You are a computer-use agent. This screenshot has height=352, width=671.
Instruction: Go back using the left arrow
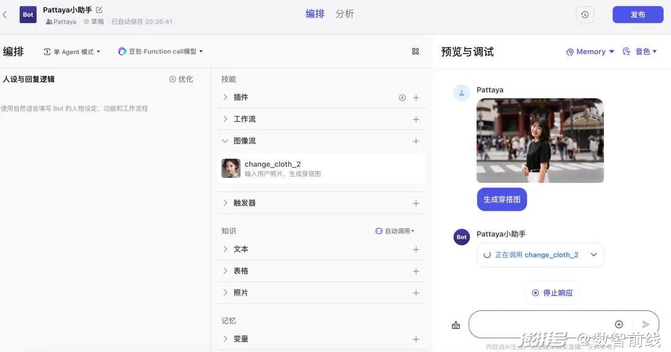(5, 14)
